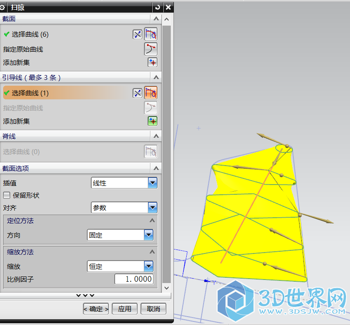Screen dimensions: 350x325
Task: Click the dialog vertical scrollbar thumb
Action: coord(166,154)
